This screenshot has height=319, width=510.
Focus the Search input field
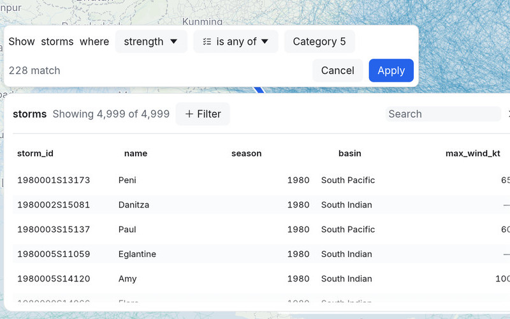(x=443, y=114)
